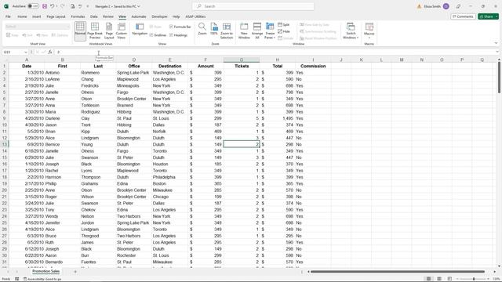
Task: Click the horizontal scrollbar thumb
Action: [398, 272]
